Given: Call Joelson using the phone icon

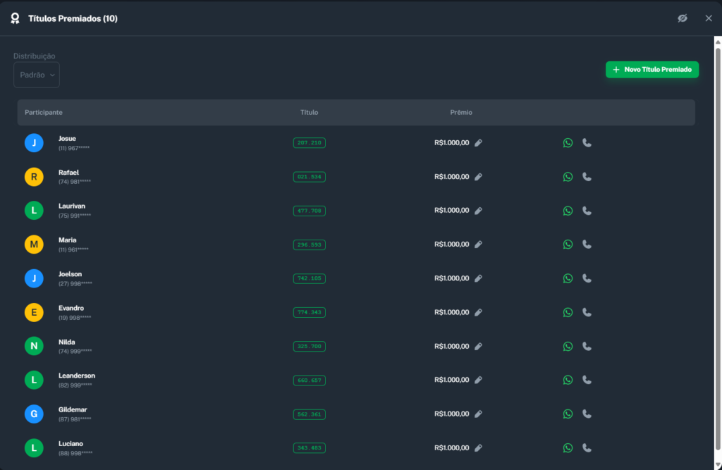Looking at the screenshot, I should coord(587,278).
